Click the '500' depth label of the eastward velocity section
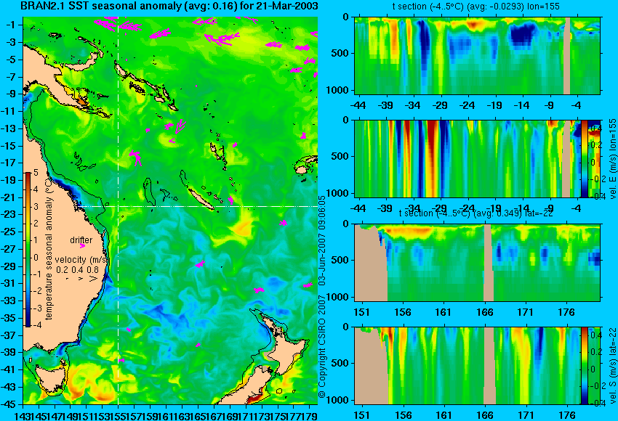The image size is (618, 421). click(x=340, y=156)
